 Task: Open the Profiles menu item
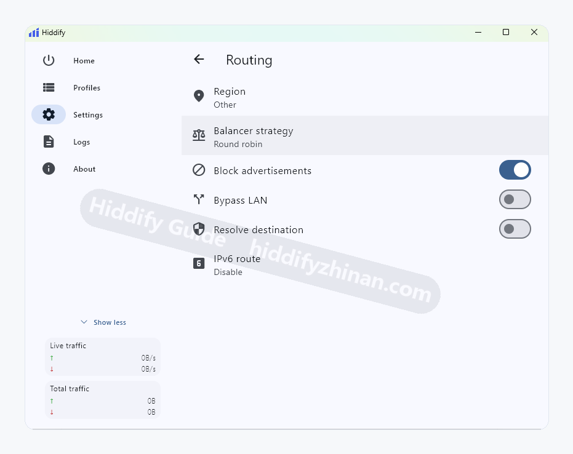(87, 87)
